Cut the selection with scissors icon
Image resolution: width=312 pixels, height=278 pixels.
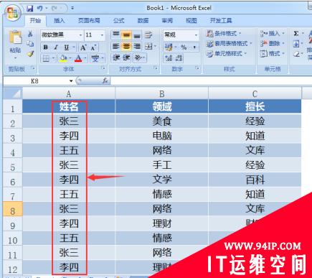[30, 34]
